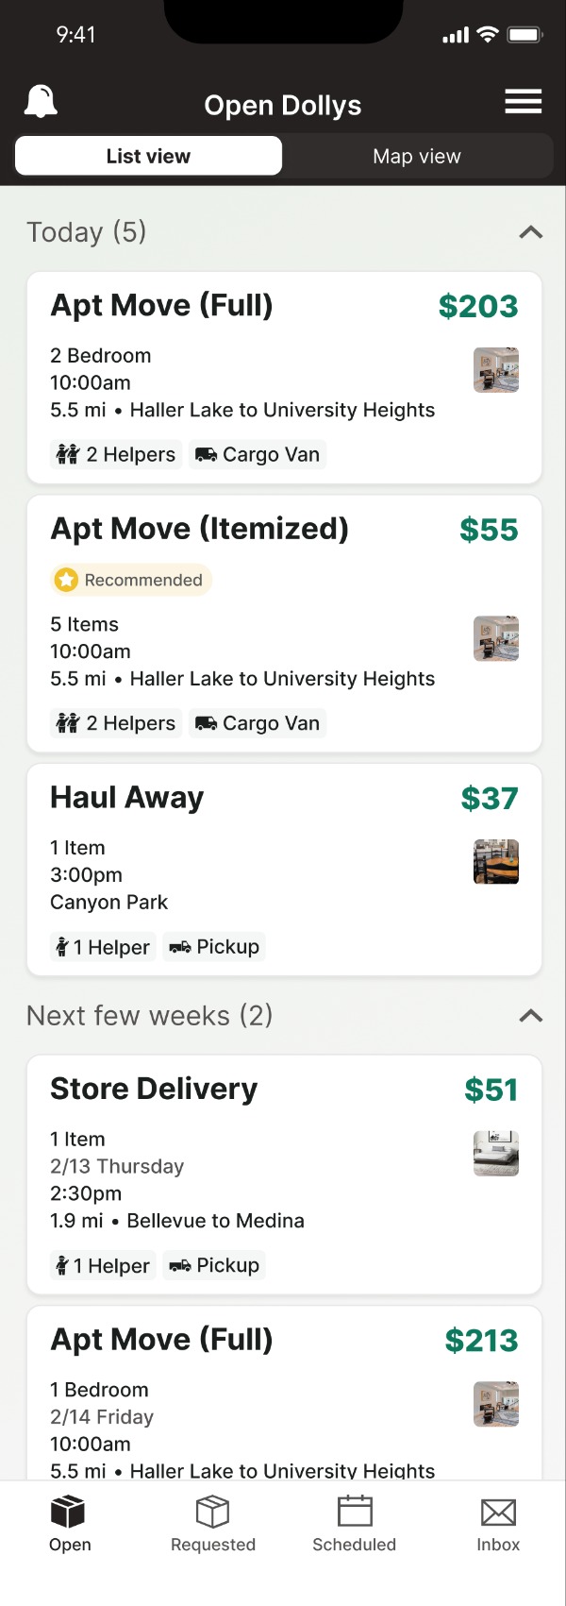Screen dimensions: 566x1606
Task: Open the $203 Apt Move (Full) job
Action: click(161, 306)
